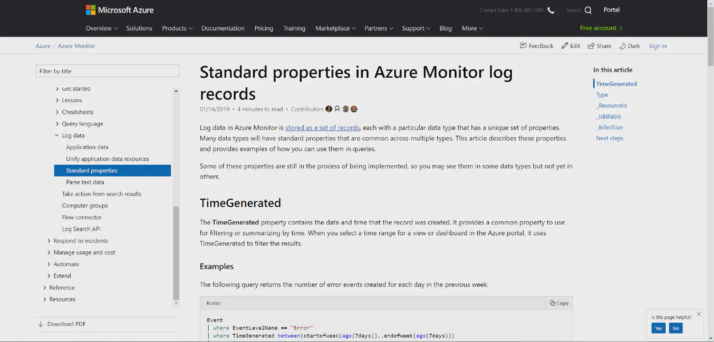This screenshot has width=714, height=342.
Task: Select Standard properties in the sidebar
Action: [112, 171]
